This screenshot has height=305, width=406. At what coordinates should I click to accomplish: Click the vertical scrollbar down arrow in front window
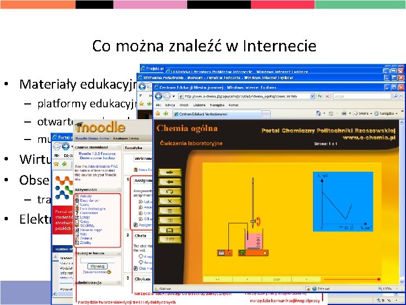pyautogui.click(x=403, y=283)
